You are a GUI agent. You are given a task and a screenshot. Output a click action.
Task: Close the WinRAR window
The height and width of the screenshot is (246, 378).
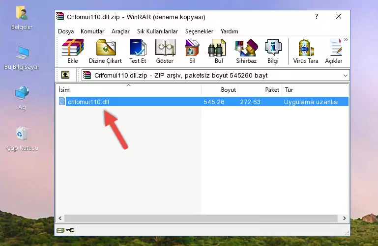click(x=339, y=16)
